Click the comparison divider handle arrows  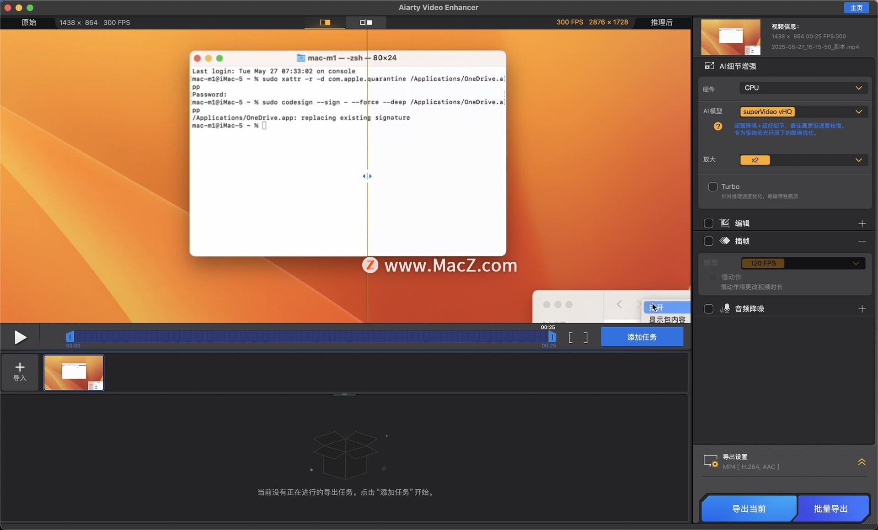[367, 176]
